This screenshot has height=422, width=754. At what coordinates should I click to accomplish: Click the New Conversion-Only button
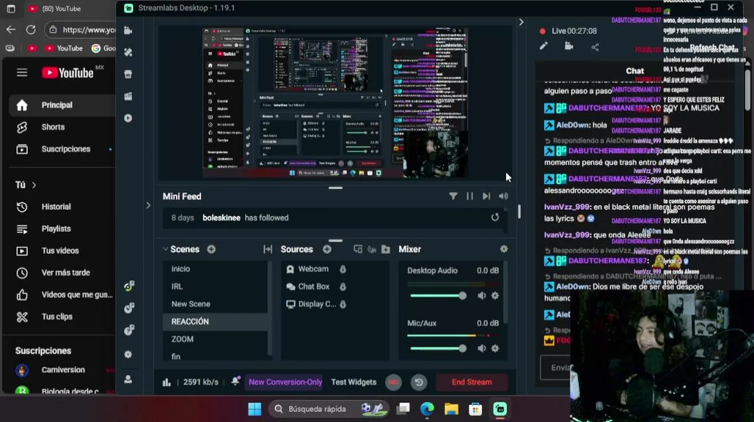coord(285,382)
